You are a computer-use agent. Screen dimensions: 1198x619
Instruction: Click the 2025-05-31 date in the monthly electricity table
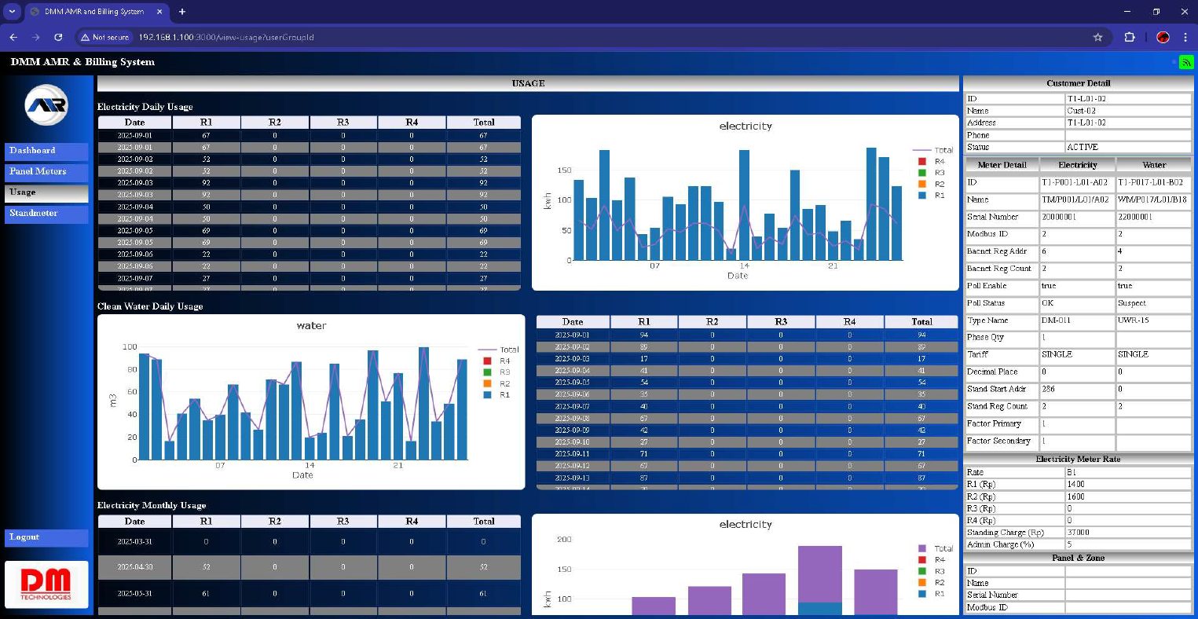click(135, 594)
